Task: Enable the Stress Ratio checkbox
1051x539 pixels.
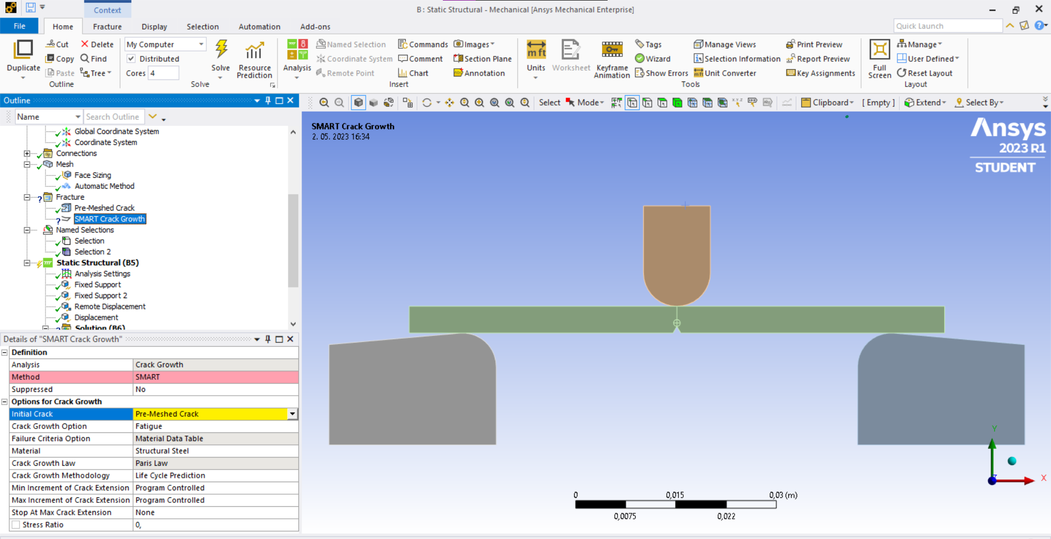Action: click(16, 525)
